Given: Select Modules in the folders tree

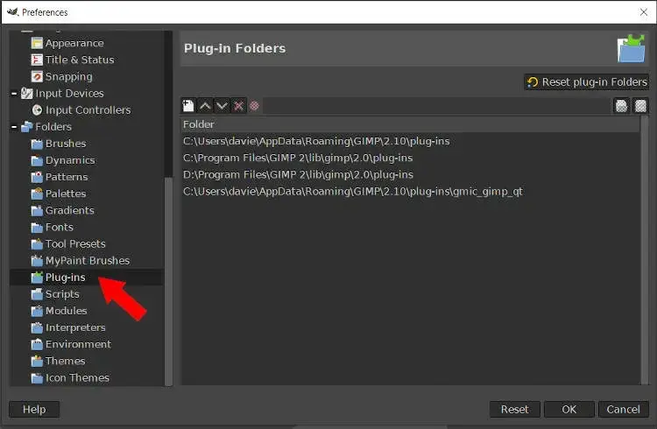Looking at the screenshot, I should click(67, 311).
